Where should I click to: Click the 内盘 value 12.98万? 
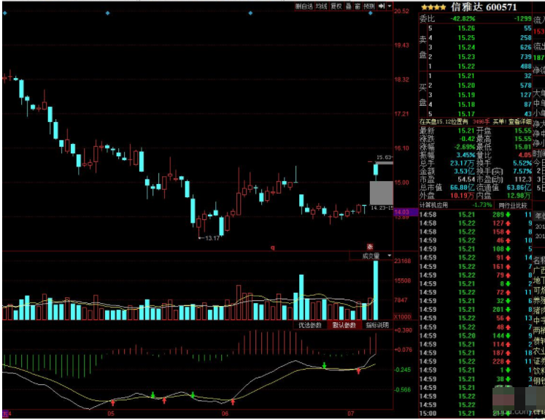click(519, 196)
